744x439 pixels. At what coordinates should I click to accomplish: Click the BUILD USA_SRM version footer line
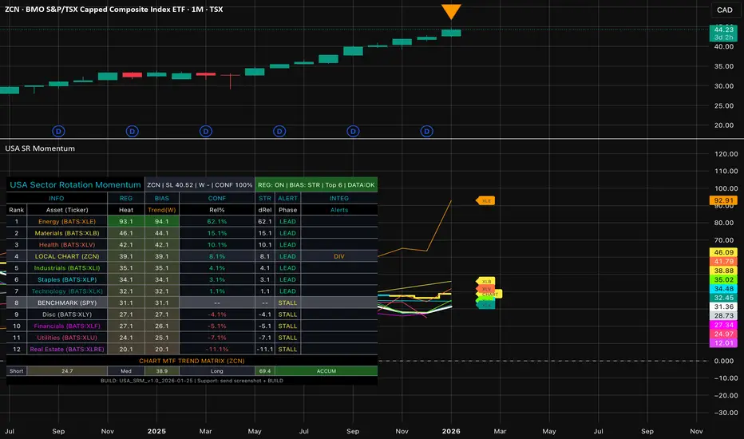(192, 381)
